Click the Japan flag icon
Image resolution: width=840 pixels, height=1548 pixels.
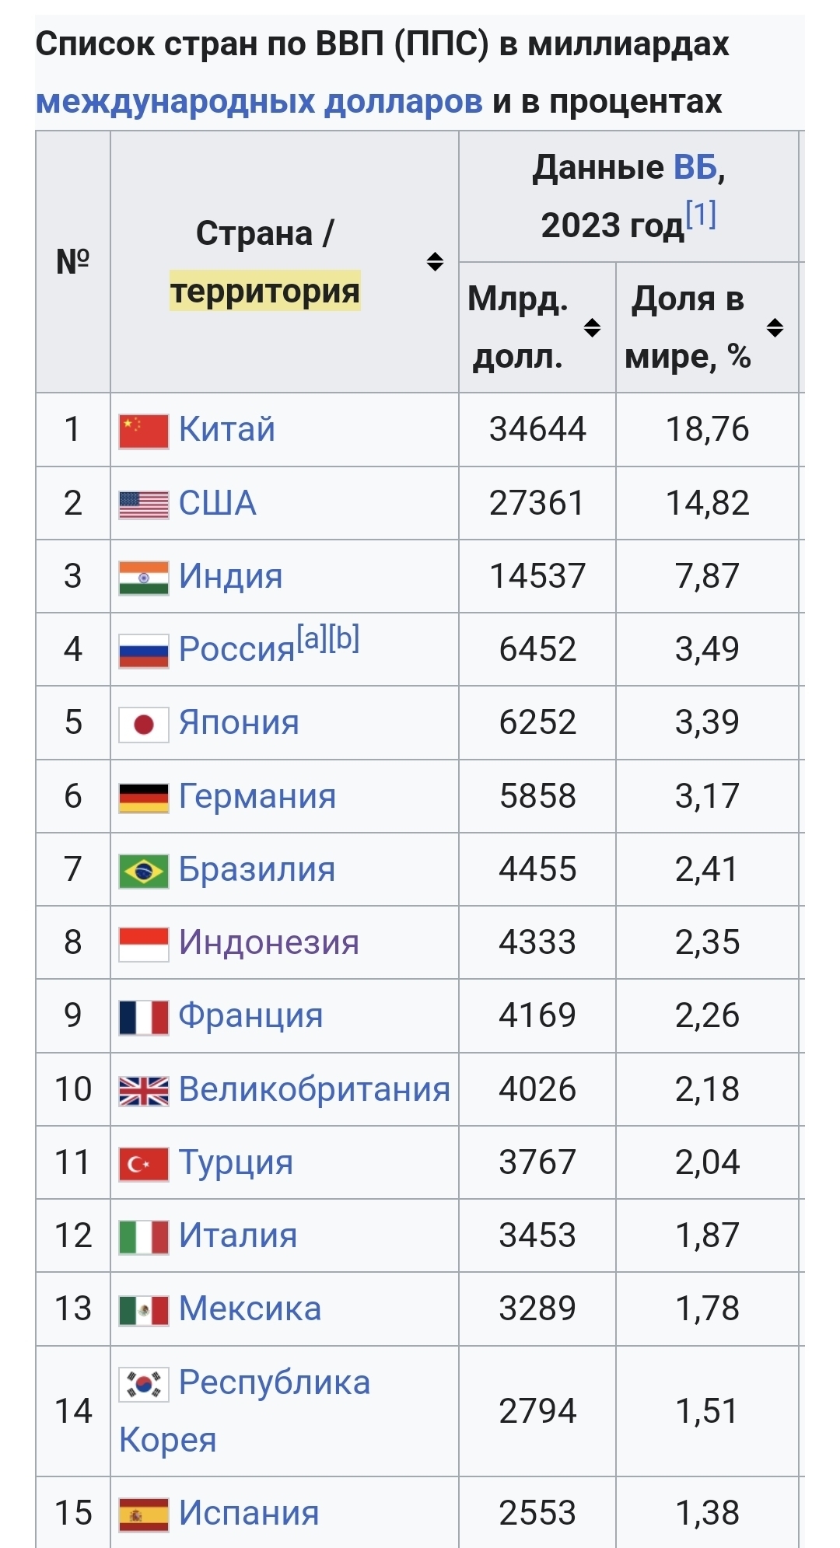click(143, 725)
